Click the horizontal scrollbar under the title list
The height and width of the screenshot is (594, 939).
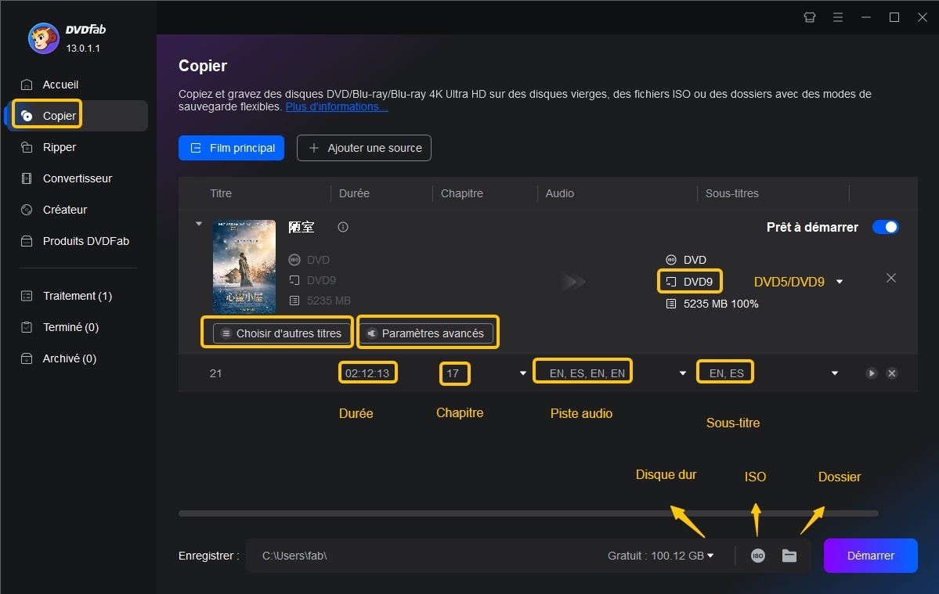point(528,513)
